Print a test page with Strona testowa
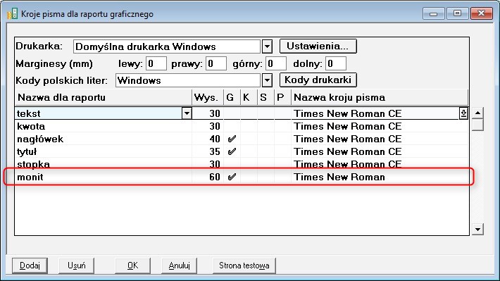The image size is (500, 281). pyautogui.click(x=244, y=266)
